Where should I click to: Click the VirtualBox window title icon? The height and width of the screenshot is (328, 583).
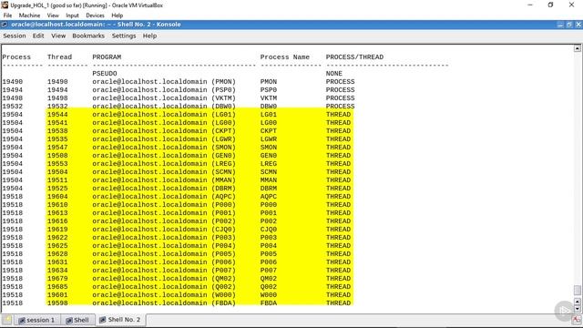click(x=5, y=5)
